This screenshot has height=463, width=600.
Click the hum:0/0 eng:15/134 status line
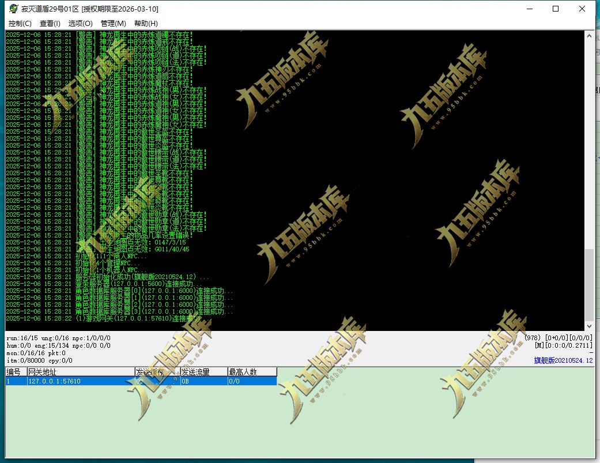click(59, 345)
